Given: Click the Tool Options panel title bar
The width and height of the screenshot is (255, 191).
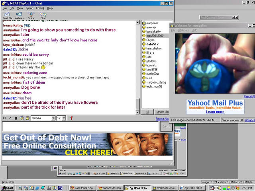Looking at the screenshot, I should click(219, 18).
